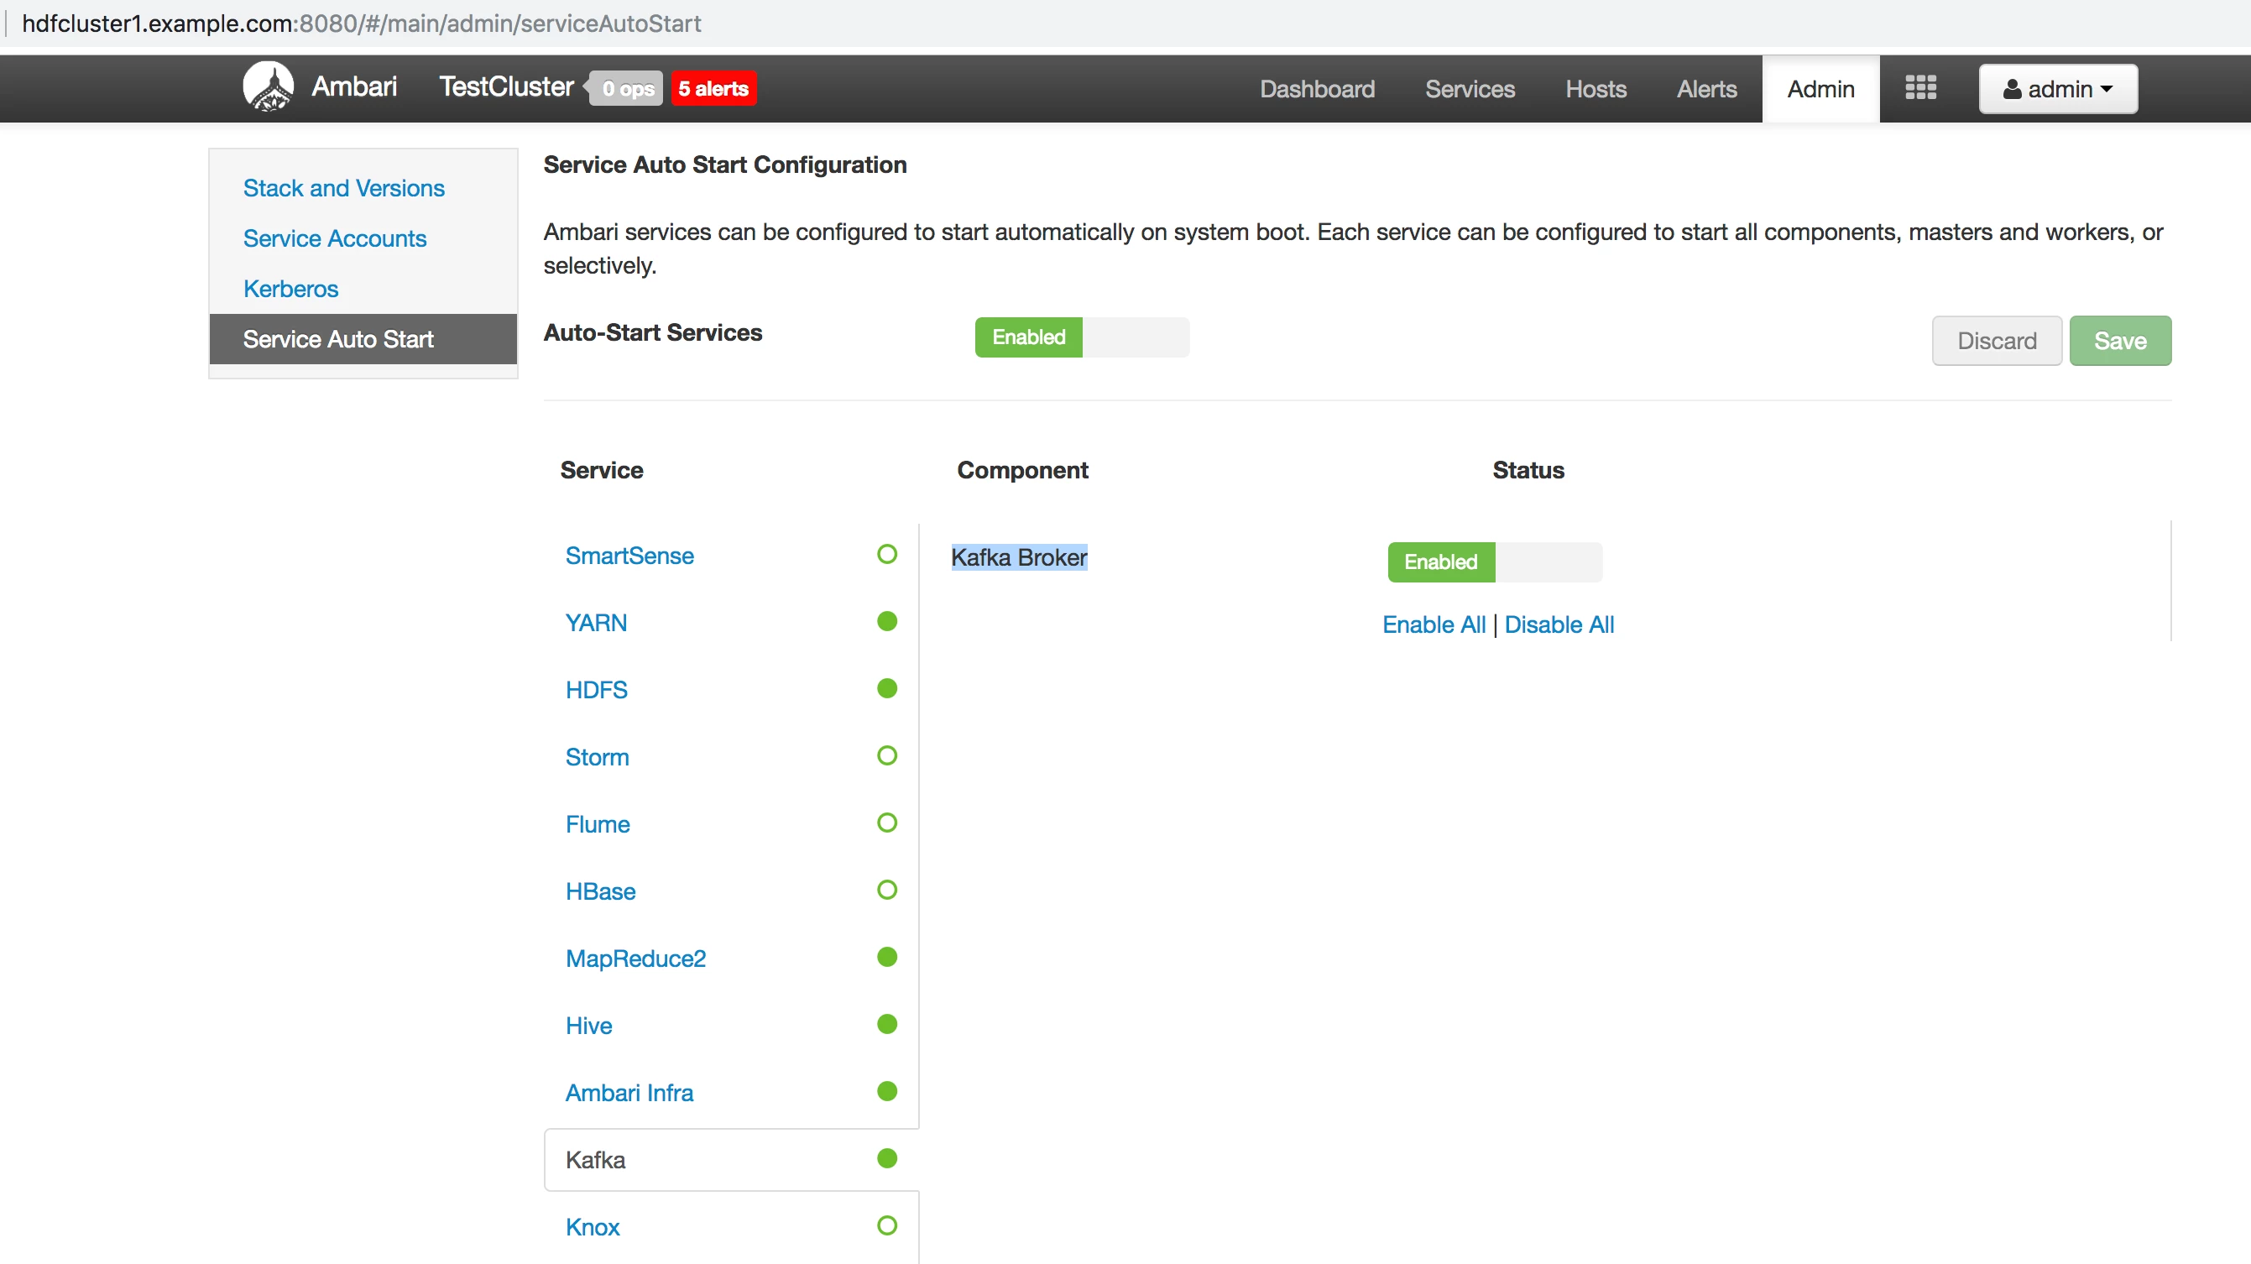This screenshot has height=1264, width=2251.
Task: Click the Ambari logo icon
Action: click(x=269, y=87)
